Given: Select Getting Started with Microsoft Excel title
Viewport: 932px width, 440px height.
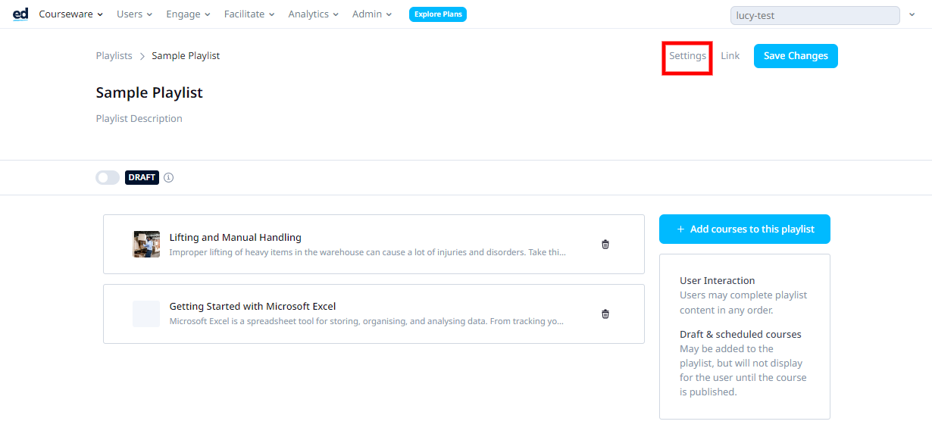Looking at the screenshot, I should (253, 307).
